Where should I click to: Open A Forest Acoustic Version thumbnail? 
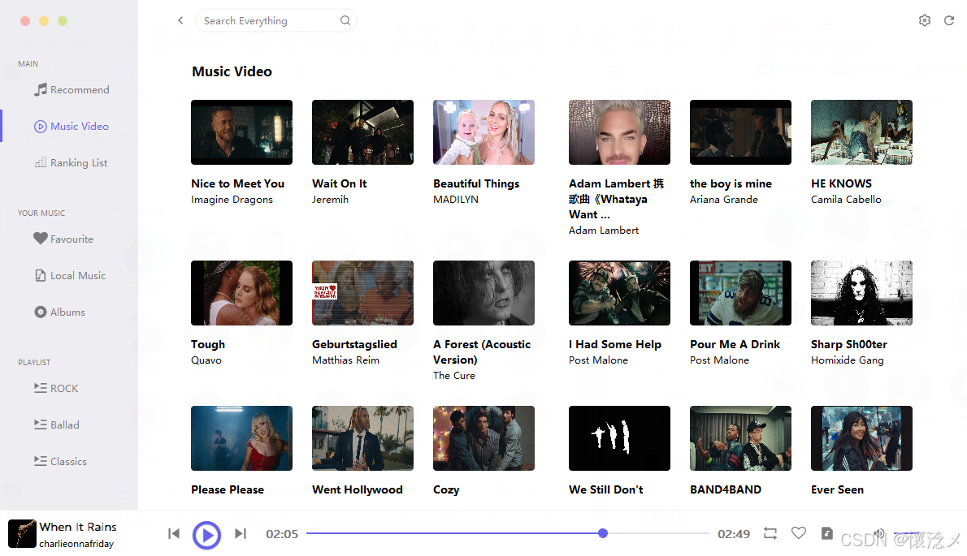(483, 293)
